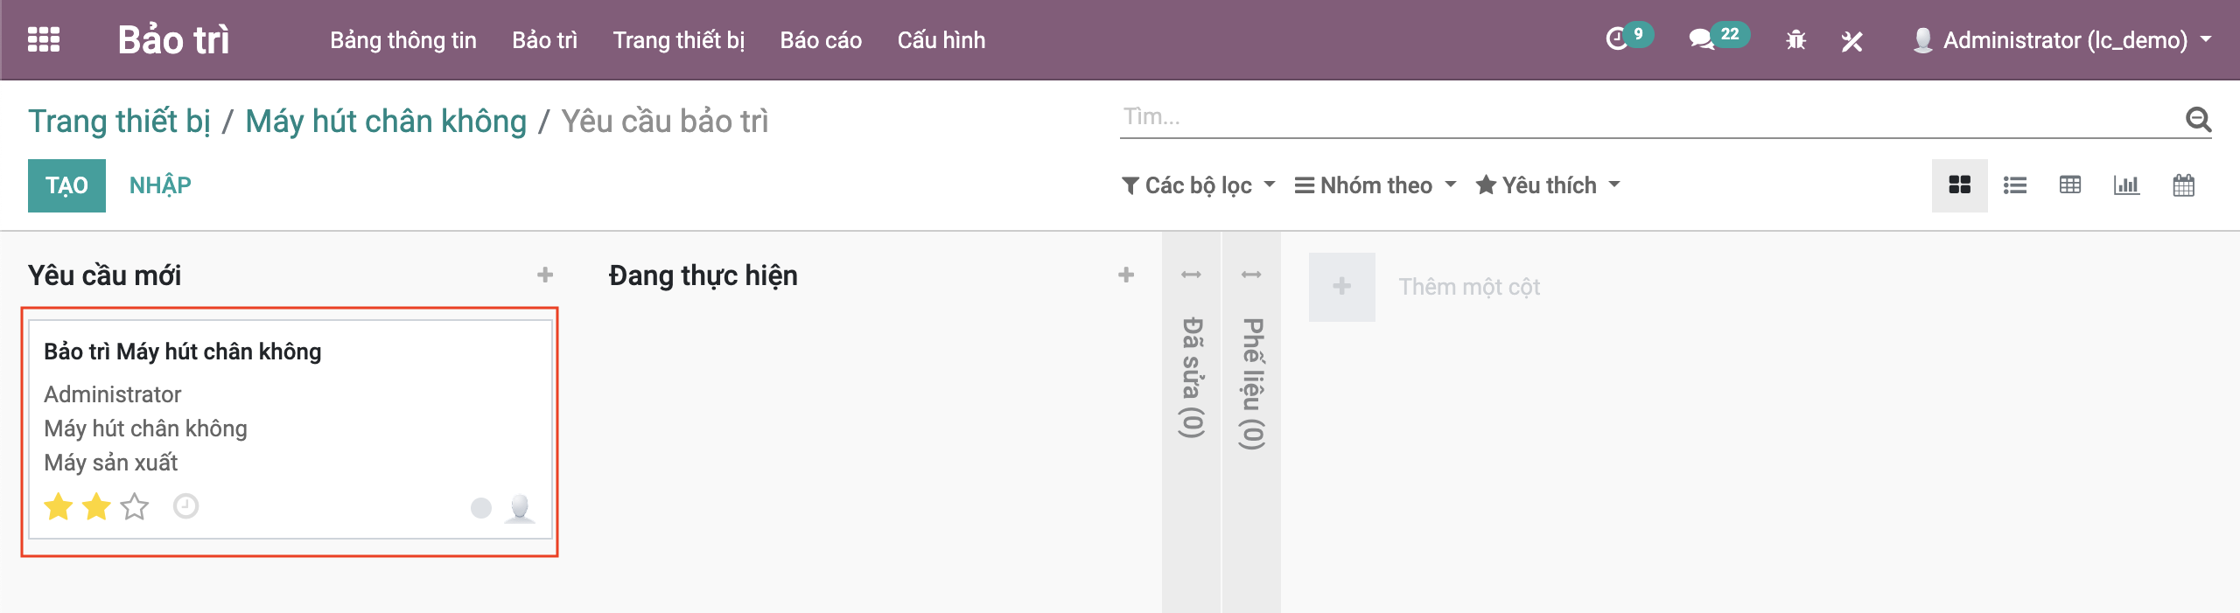
Task: Click the TẠO button
Action: click(66, 185)
